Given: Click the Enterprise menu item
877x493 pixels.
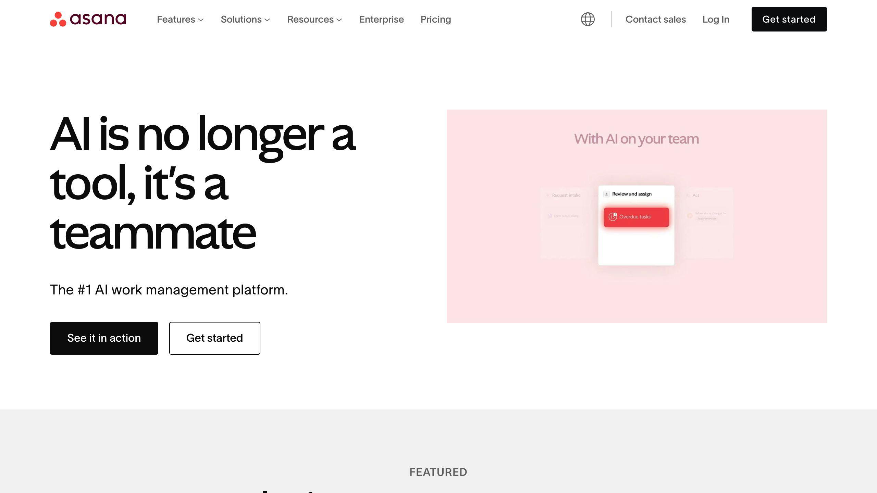Looking at the screenshot, I should [x=382, y=19].
